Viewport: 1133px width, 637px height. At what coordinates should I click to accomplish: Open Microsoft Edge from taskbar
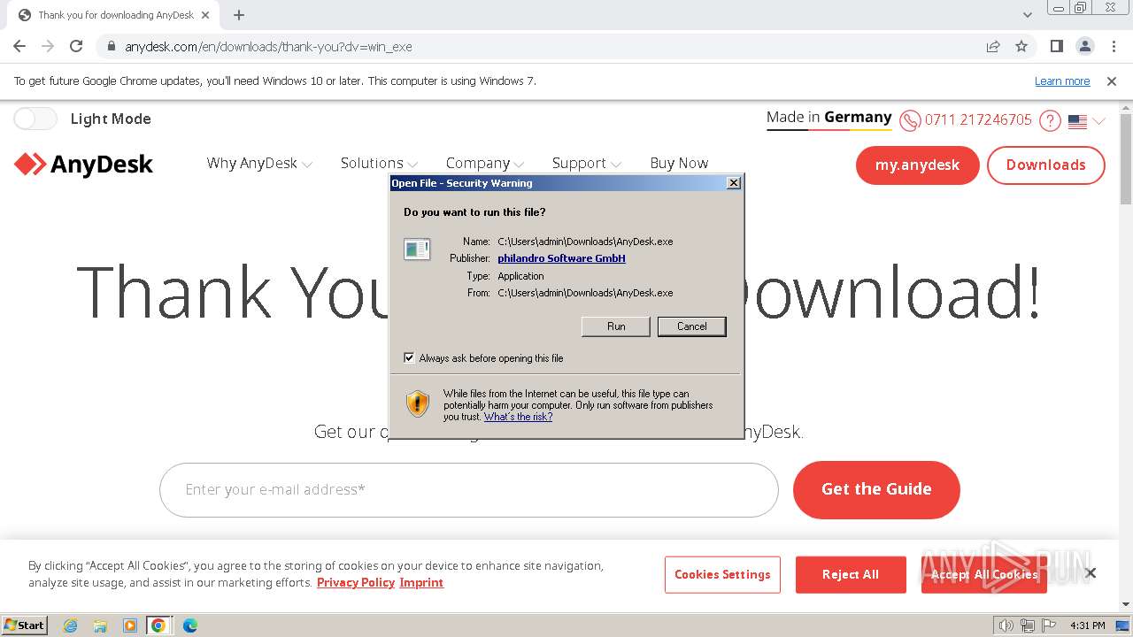coord(190,625)
